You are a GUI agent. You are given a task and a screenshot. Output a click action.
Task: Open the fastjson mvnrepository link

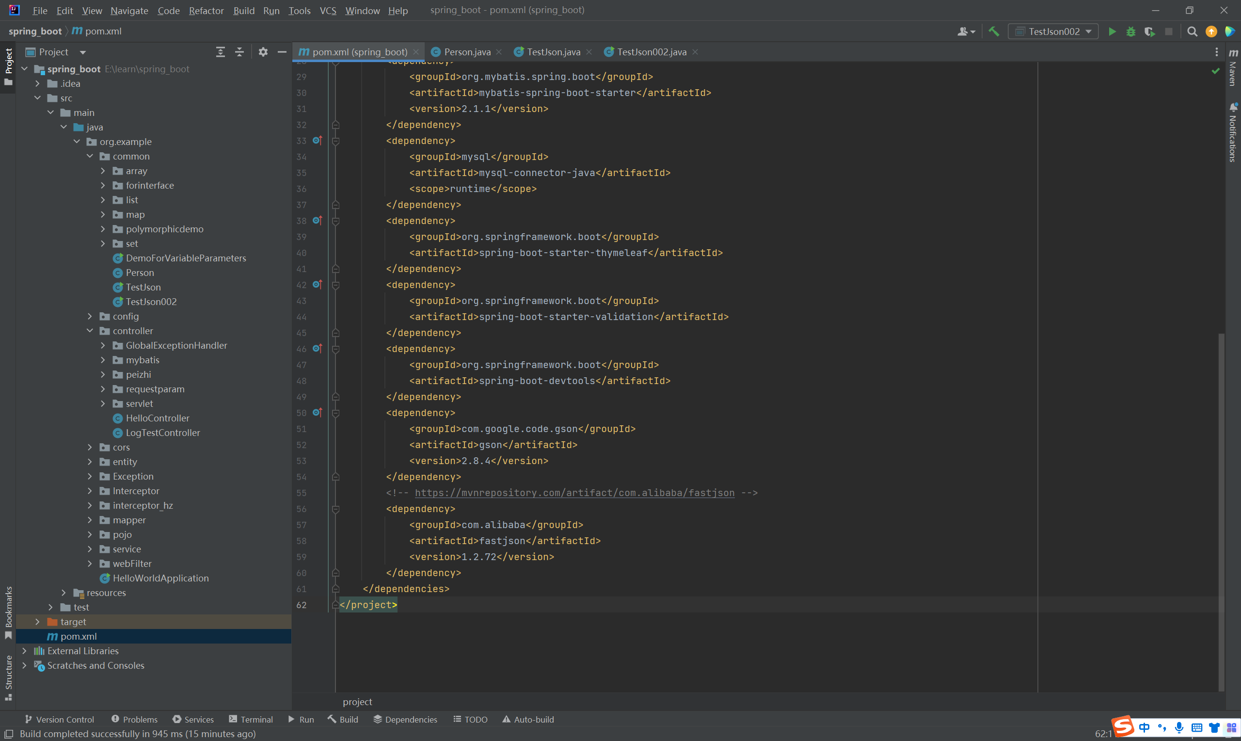tap(574, 493)
